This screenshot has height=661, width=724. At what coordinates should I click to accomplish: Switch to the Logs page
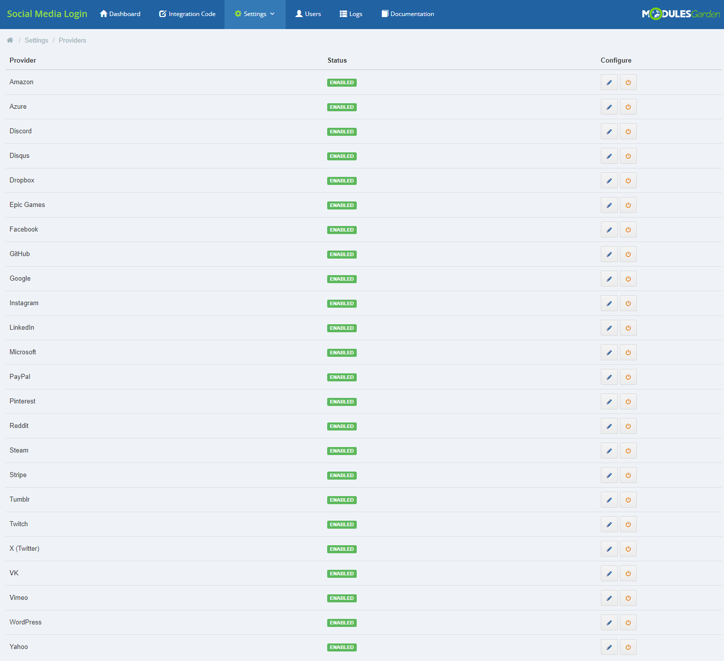coord(351,14)
